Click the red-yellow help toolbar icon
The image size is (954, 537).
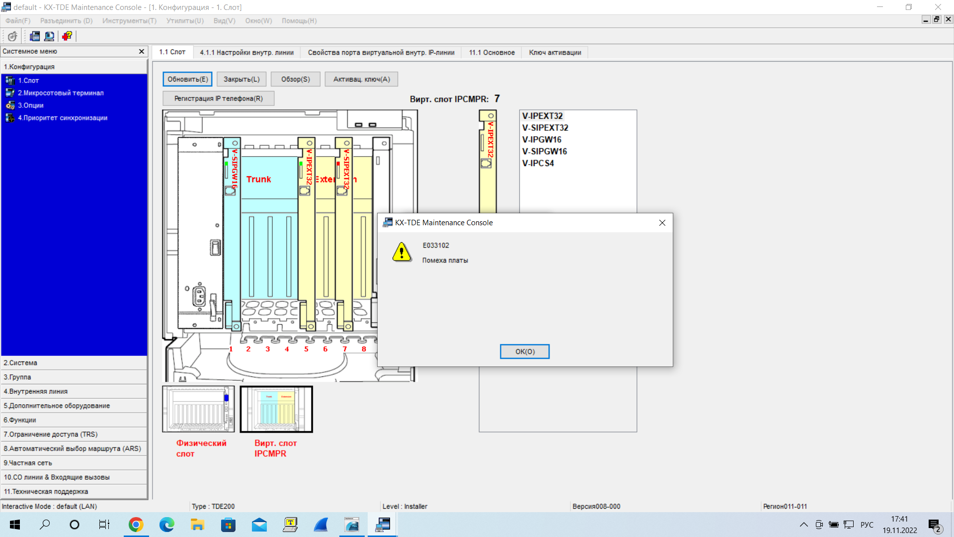point(67,36)
